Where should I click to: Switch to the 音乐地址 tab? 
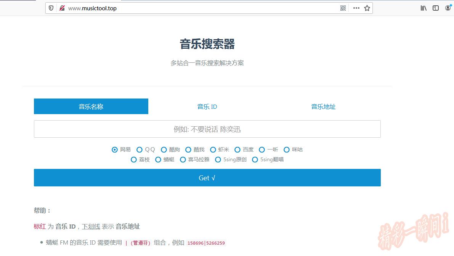(x=323, y=107)
